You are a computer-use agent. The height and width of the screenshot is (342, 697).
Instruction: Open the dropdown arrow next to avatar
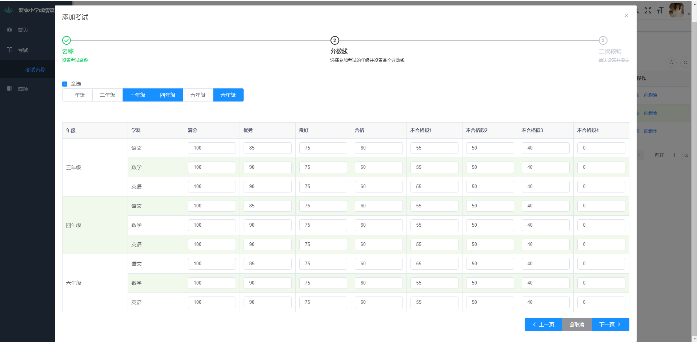point(689,15)
